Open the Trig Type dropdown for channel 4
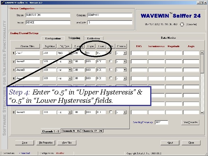208x156 pixels. [70, 78]
